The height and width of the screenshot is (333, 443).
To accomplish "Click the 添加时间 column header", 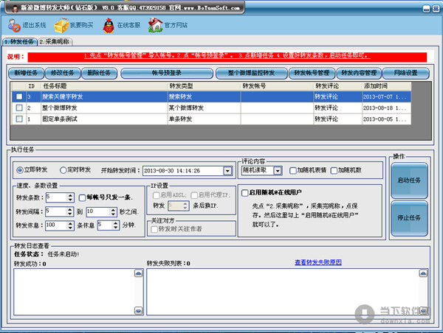I will click(386, 86).
